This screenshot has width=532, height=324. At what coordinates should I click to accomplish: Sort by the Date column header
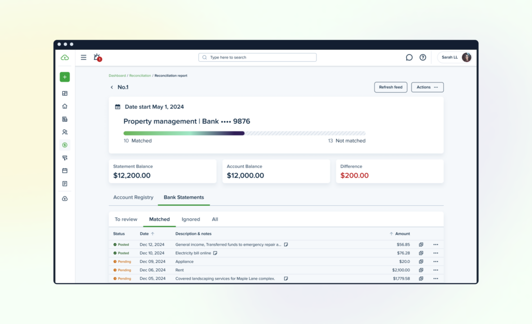point(147,234)
